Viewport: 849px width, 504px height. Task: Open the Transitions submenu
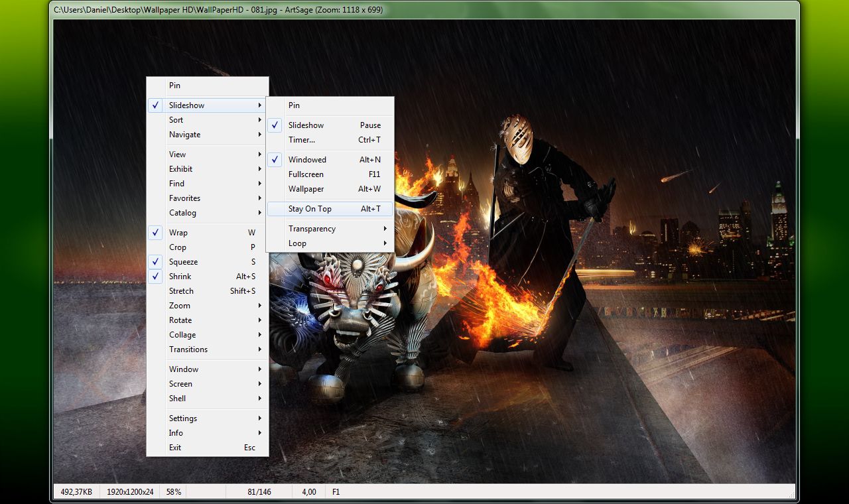(208, 349)
